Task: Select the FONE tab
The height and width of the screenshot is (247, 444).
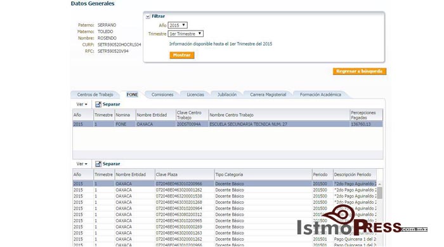Action: click(x=132, y=95)
